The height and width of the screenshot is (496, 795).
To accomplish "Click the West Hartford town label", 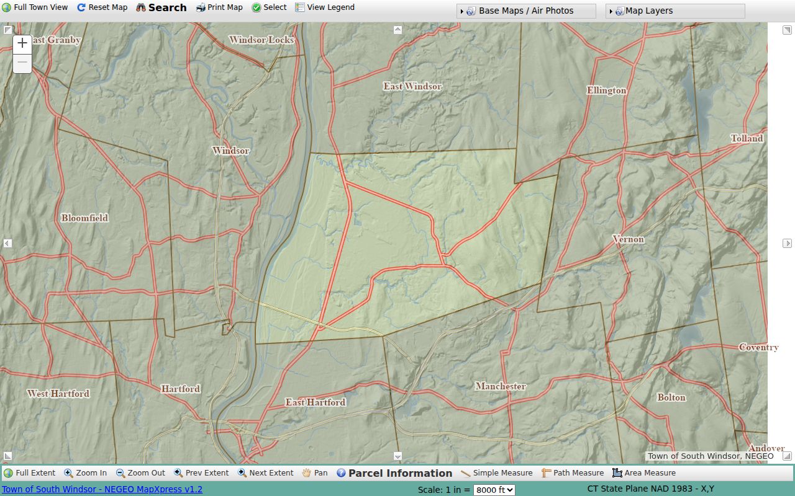I will [58, 393].
